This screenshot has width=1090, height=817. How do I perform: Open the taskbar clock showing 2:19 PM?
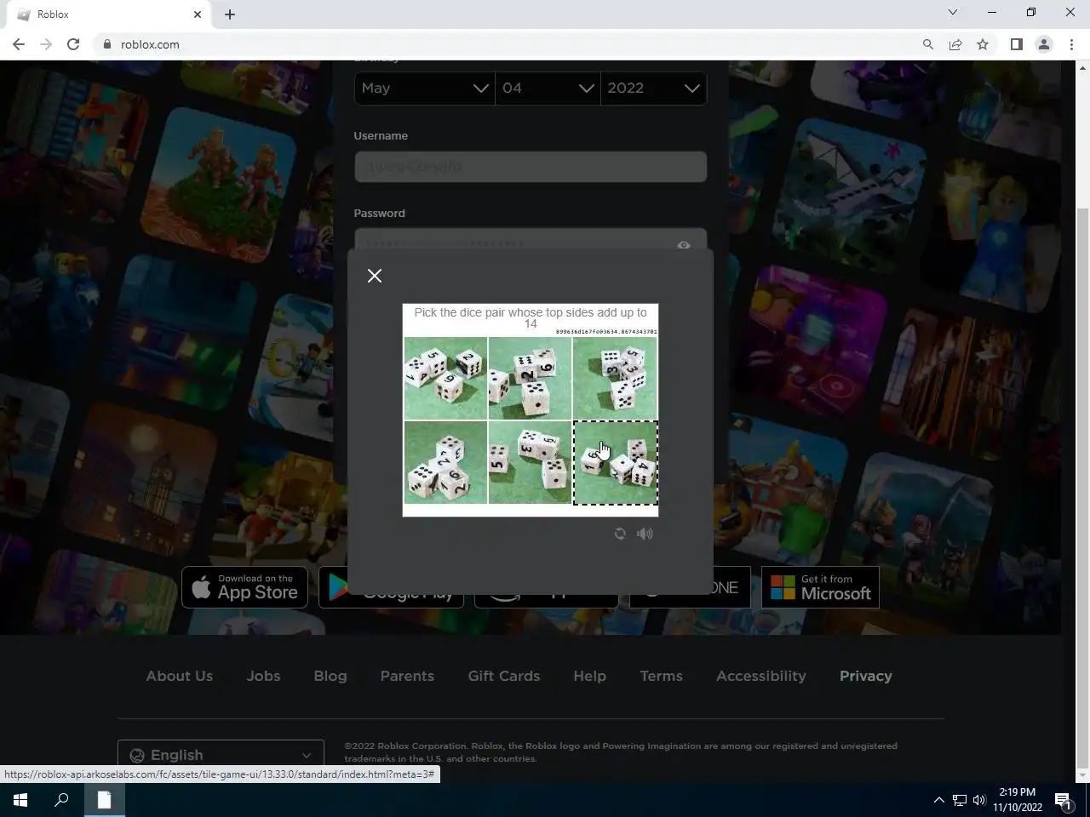tap(1017, 800)
